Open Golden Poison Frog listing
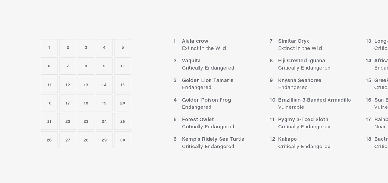 (206, 100)
